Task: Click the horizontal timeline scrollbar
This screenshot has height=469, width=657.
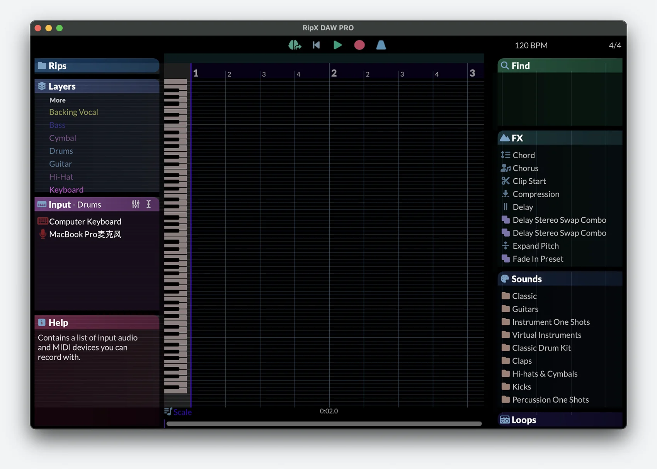Action: pos(324,423)
